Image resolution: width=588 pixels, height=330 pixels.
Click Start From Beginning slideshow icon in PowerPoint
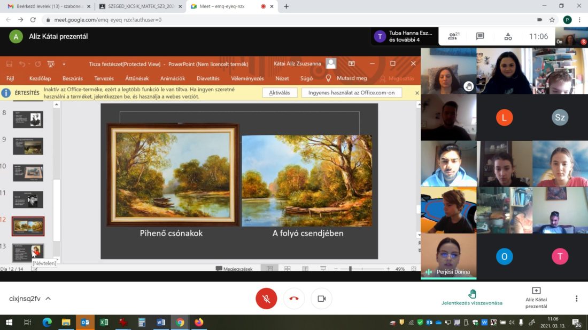[x=51, y=64]
